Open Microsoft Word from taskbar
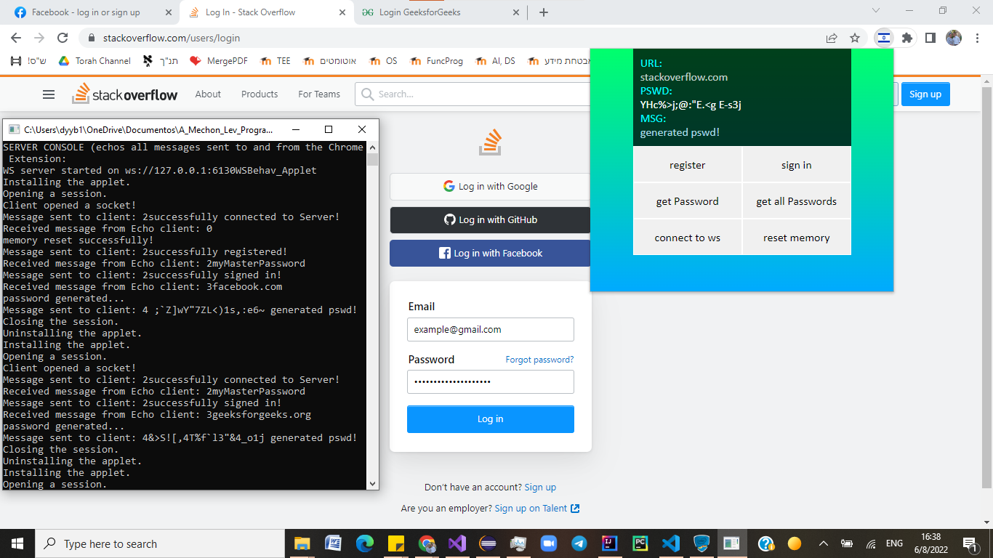This screenshot has width=993, height=558. (333, 543)
